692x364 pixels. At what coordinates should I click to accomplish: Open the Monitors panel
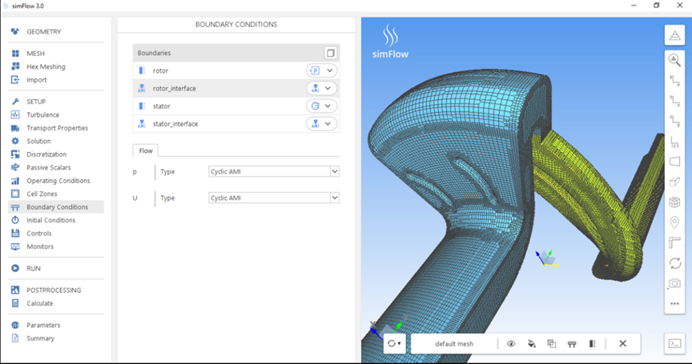[x=40, y=246]
